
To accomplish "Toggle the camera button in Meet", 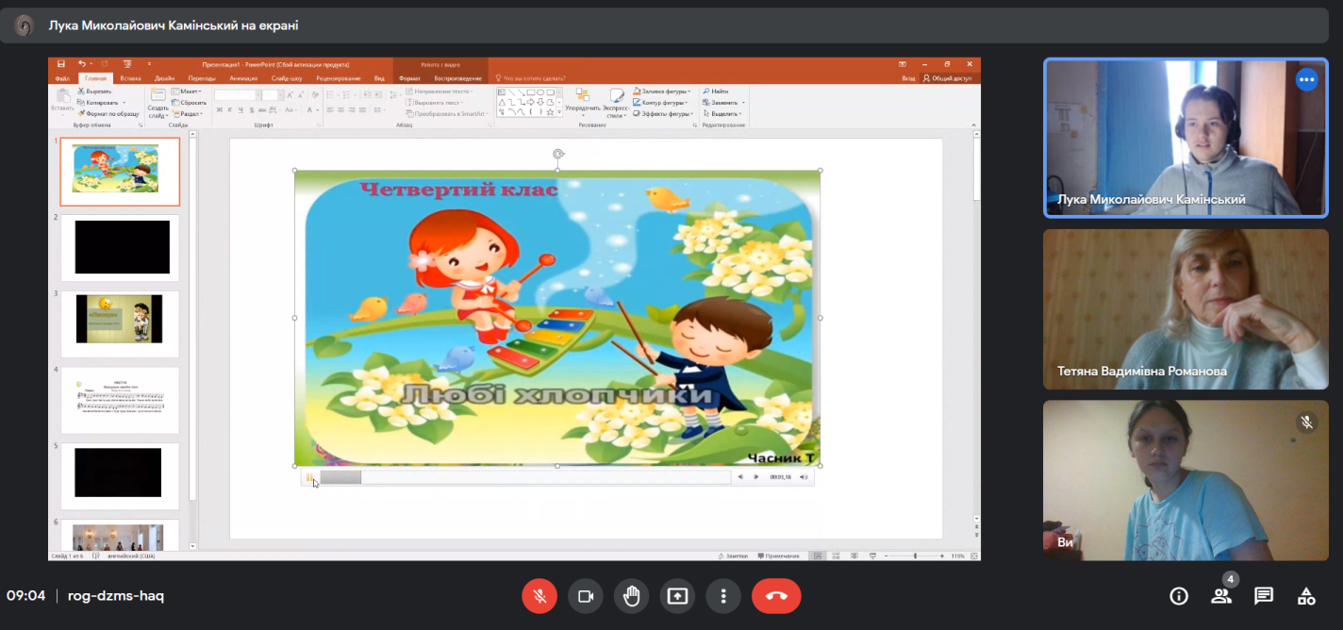I will coord(585,596).
